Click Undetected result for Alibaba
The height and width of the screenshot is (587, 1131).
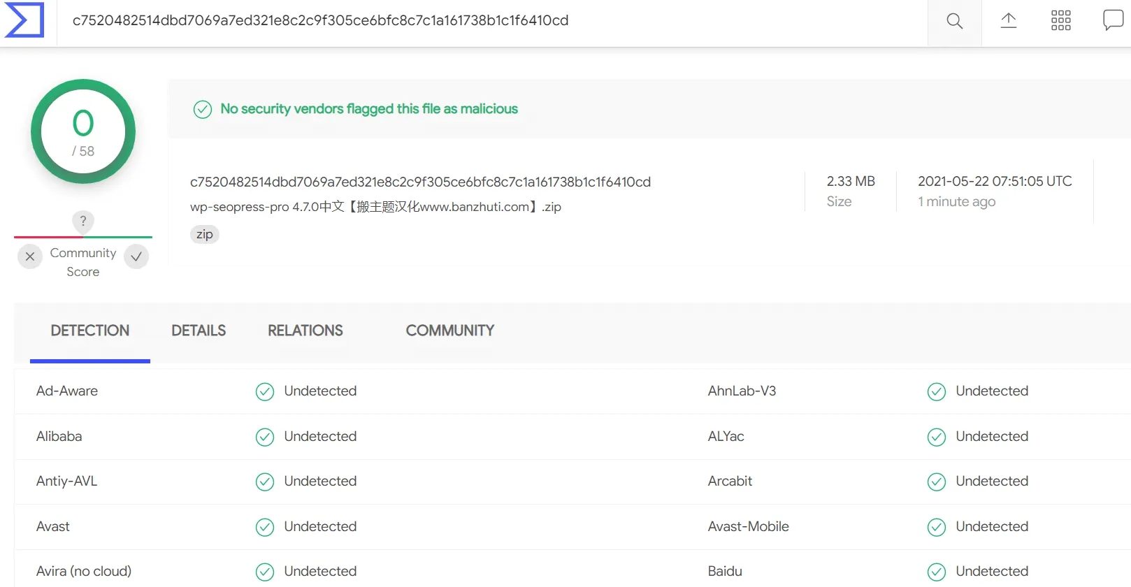click(320, 436)
